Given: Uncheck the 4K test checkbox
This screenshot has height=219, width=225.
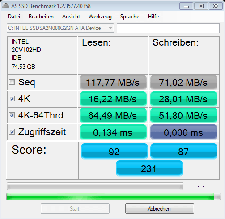Looking at the screenshot, I should pyautogui.click(x=12, y=99).
